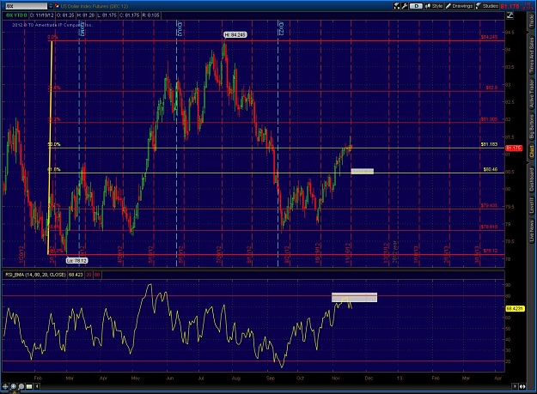Click the time axis expand arrows at bottom right
The height and width of the screenshot is (394, 537).
522,386
